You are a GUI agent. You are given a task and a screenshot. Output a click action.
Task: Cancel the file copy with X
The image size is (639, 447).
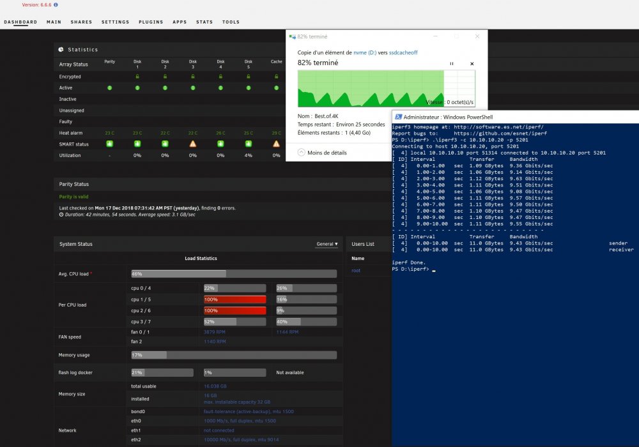point(472,63)
